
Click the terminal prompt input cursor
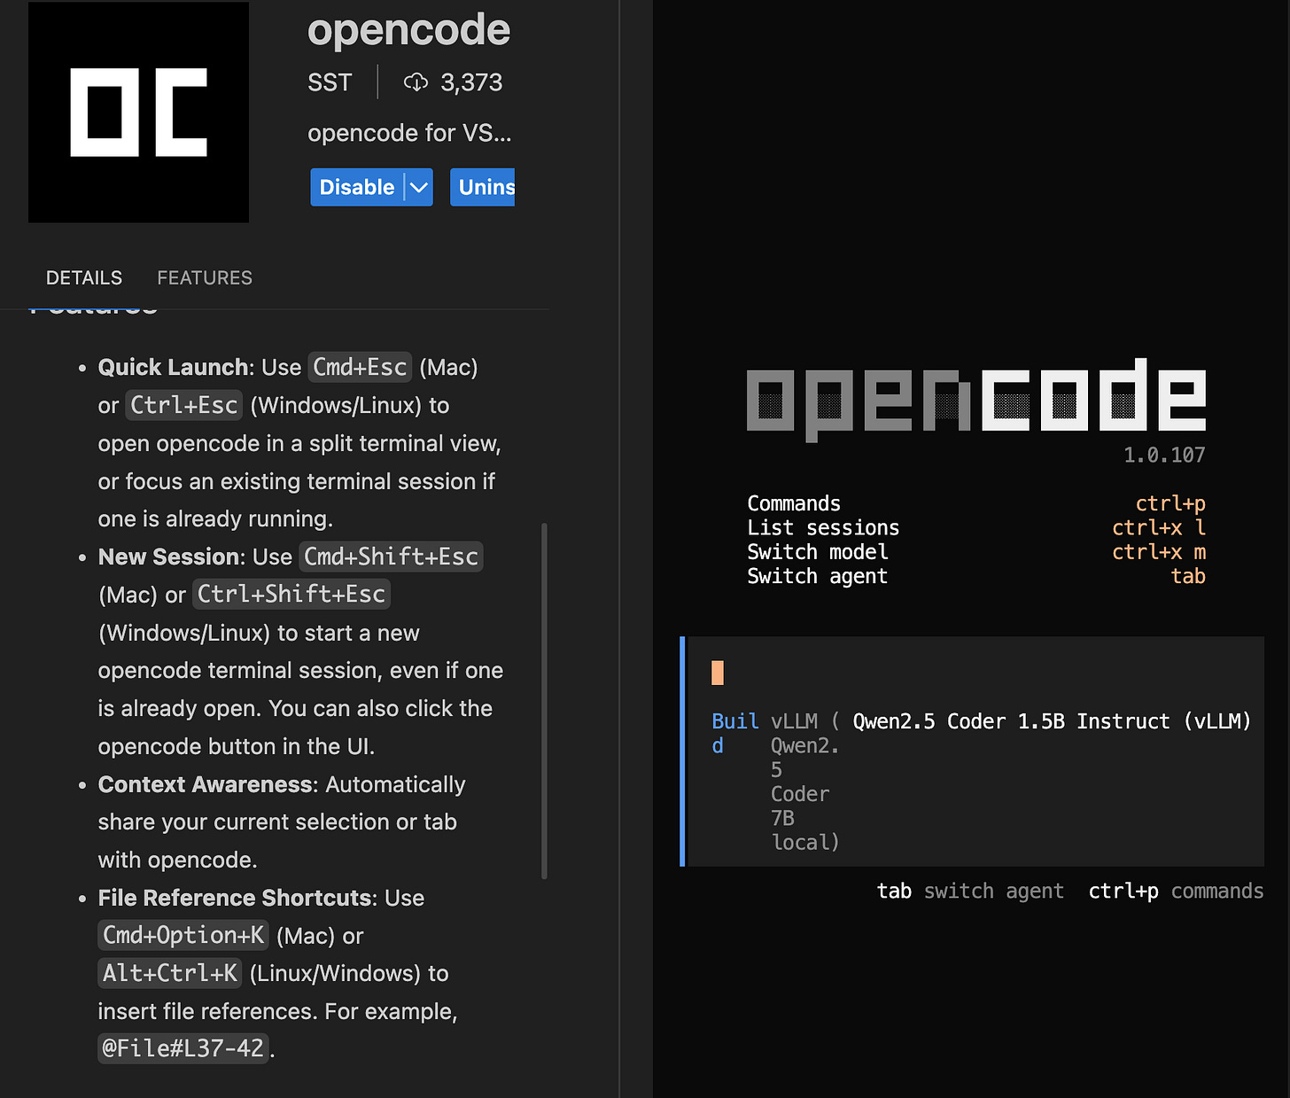point(718,674)
